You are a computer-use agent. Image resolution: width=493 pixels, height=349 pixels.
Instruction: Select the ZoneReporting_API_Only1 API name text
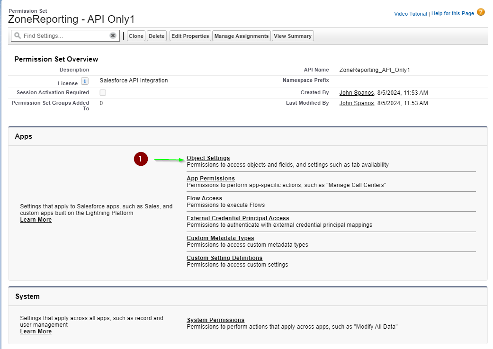click(375, 70)
